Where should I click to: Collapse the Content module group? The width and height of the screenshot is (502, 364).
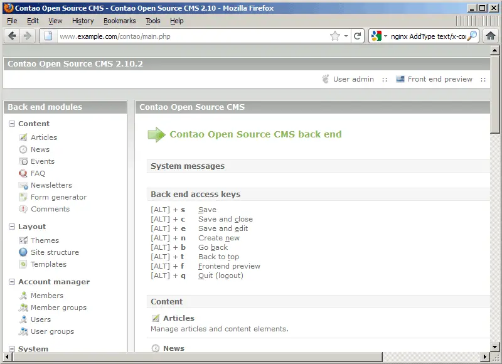12,124
